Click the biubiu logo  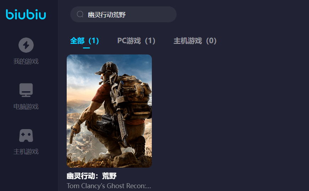coord(26,15)
